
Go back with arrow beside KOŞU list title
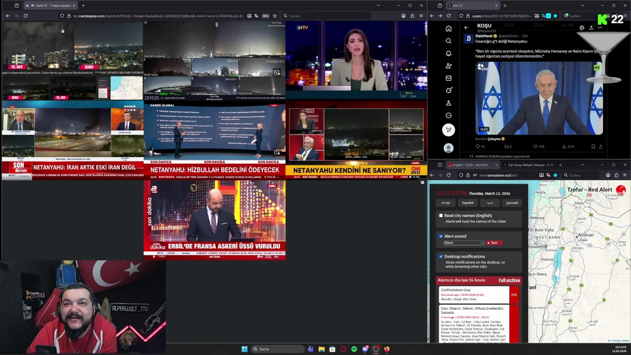[x=466, y=28]
